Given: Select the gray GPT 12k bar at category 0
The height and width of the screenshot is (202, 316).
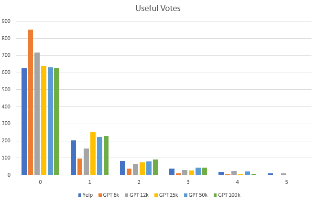Looking at the screenshot, I should pyautogui.click(x=37, y=114).
